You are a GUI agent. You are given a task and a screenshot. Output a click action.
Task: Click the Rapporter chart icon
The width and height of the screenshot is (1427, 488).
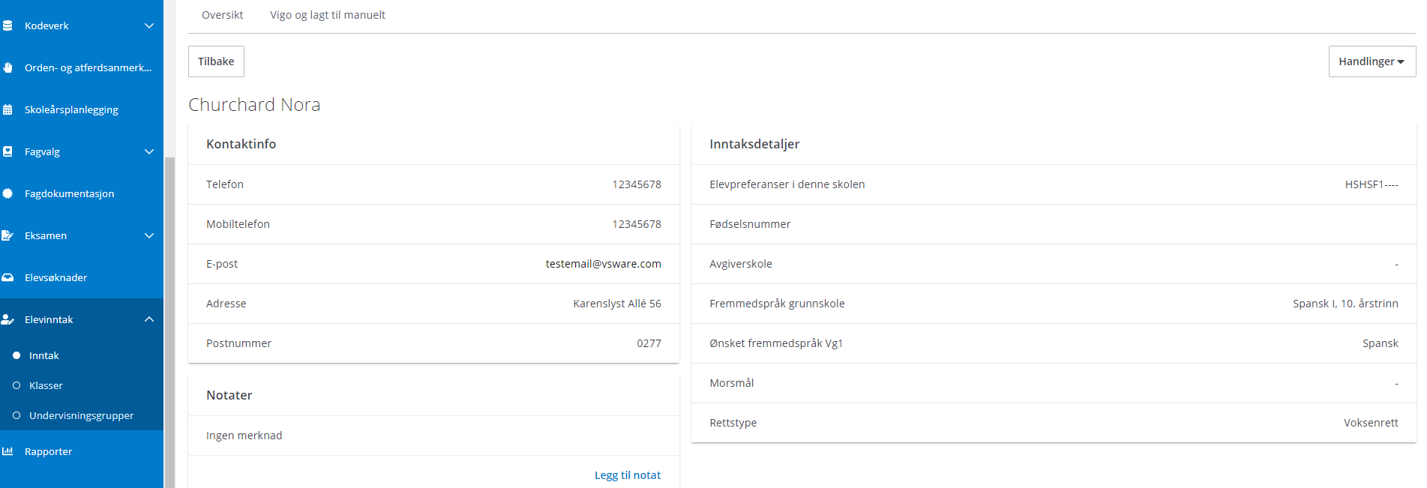(x=7, y=451)
